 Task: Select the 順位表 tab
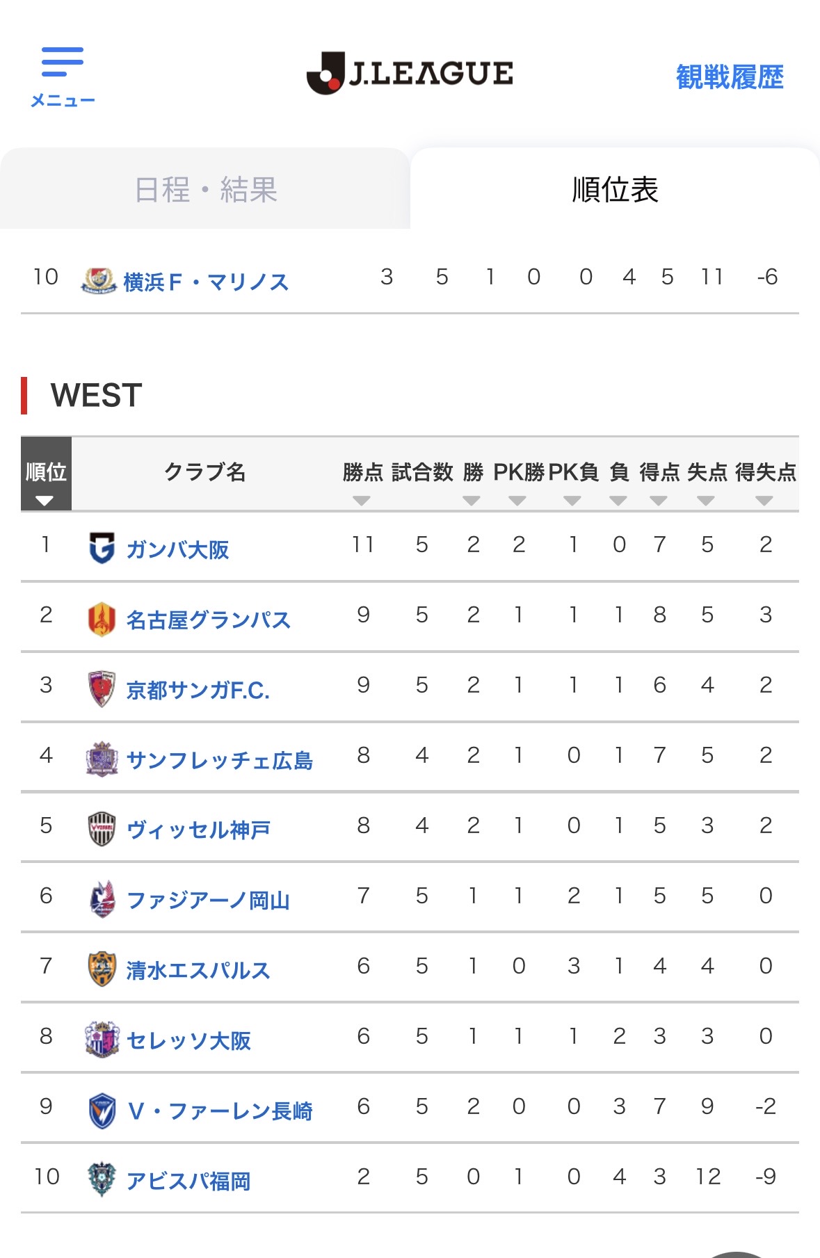[x=615, y=190]
